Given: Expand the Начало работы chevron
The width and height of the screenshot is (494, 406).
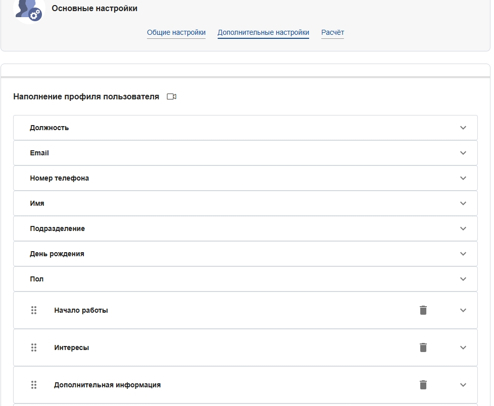Looking at the screenshot, I should [463, 310].
